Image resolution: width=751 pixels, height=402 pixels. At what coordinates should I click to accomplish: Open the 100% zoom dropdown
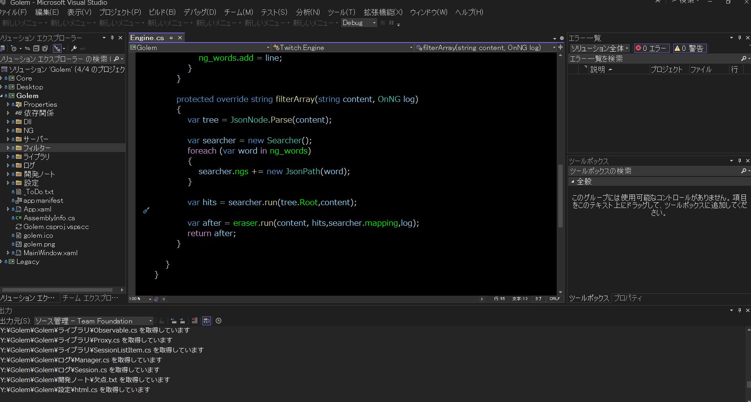point(140,299)
